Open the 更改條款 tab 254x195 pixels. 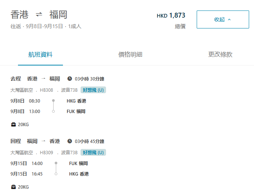220,55
